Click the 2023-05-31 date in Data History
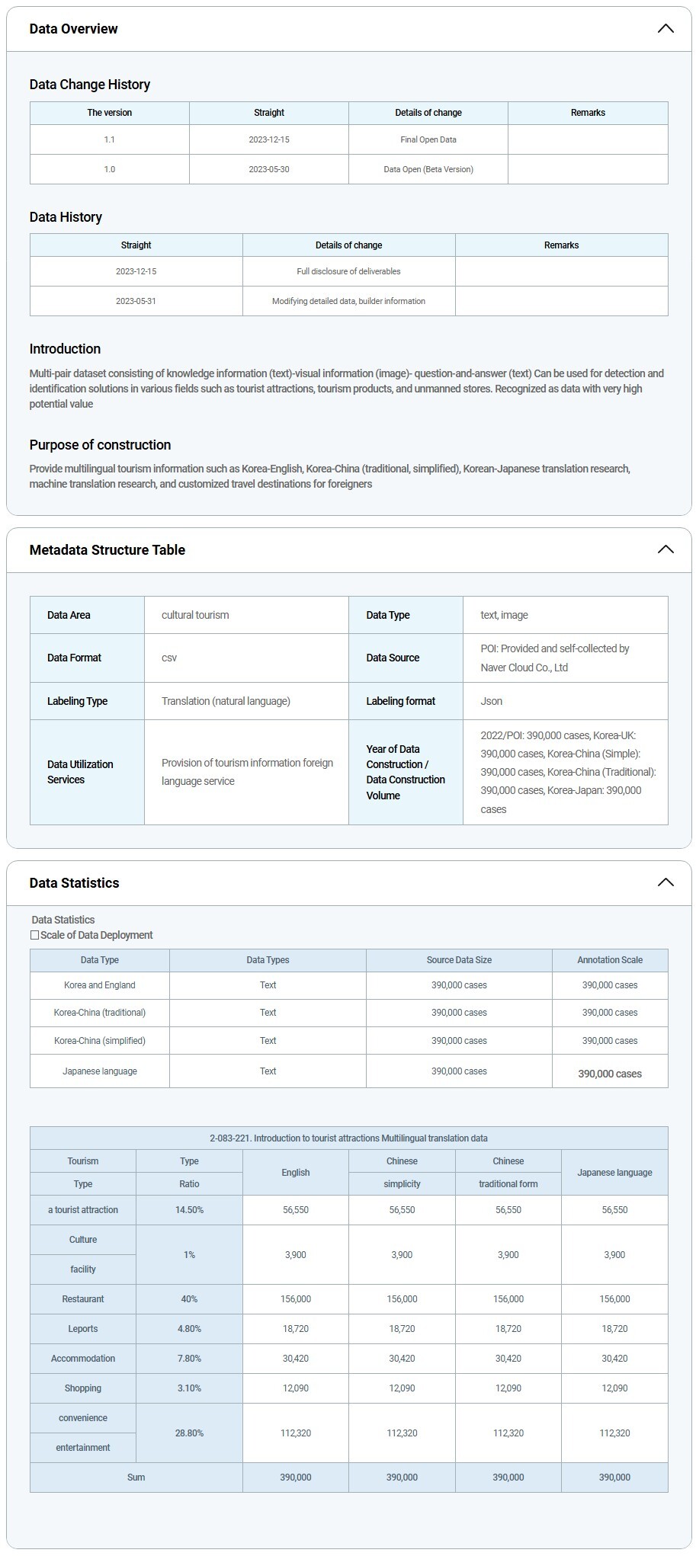Screen dimensions: 696x1556 point(136,301)
